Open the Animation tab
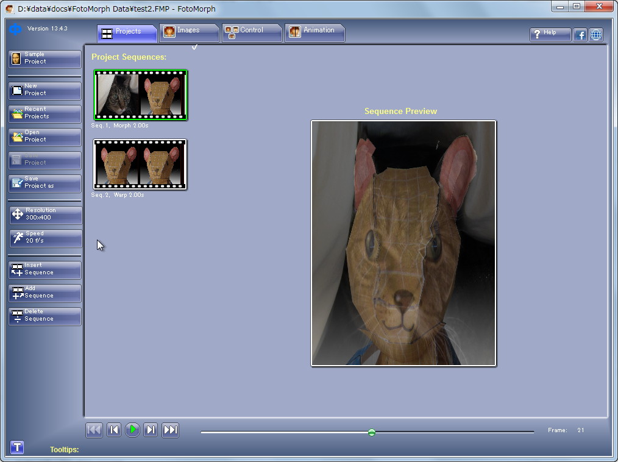 point(314,32)
